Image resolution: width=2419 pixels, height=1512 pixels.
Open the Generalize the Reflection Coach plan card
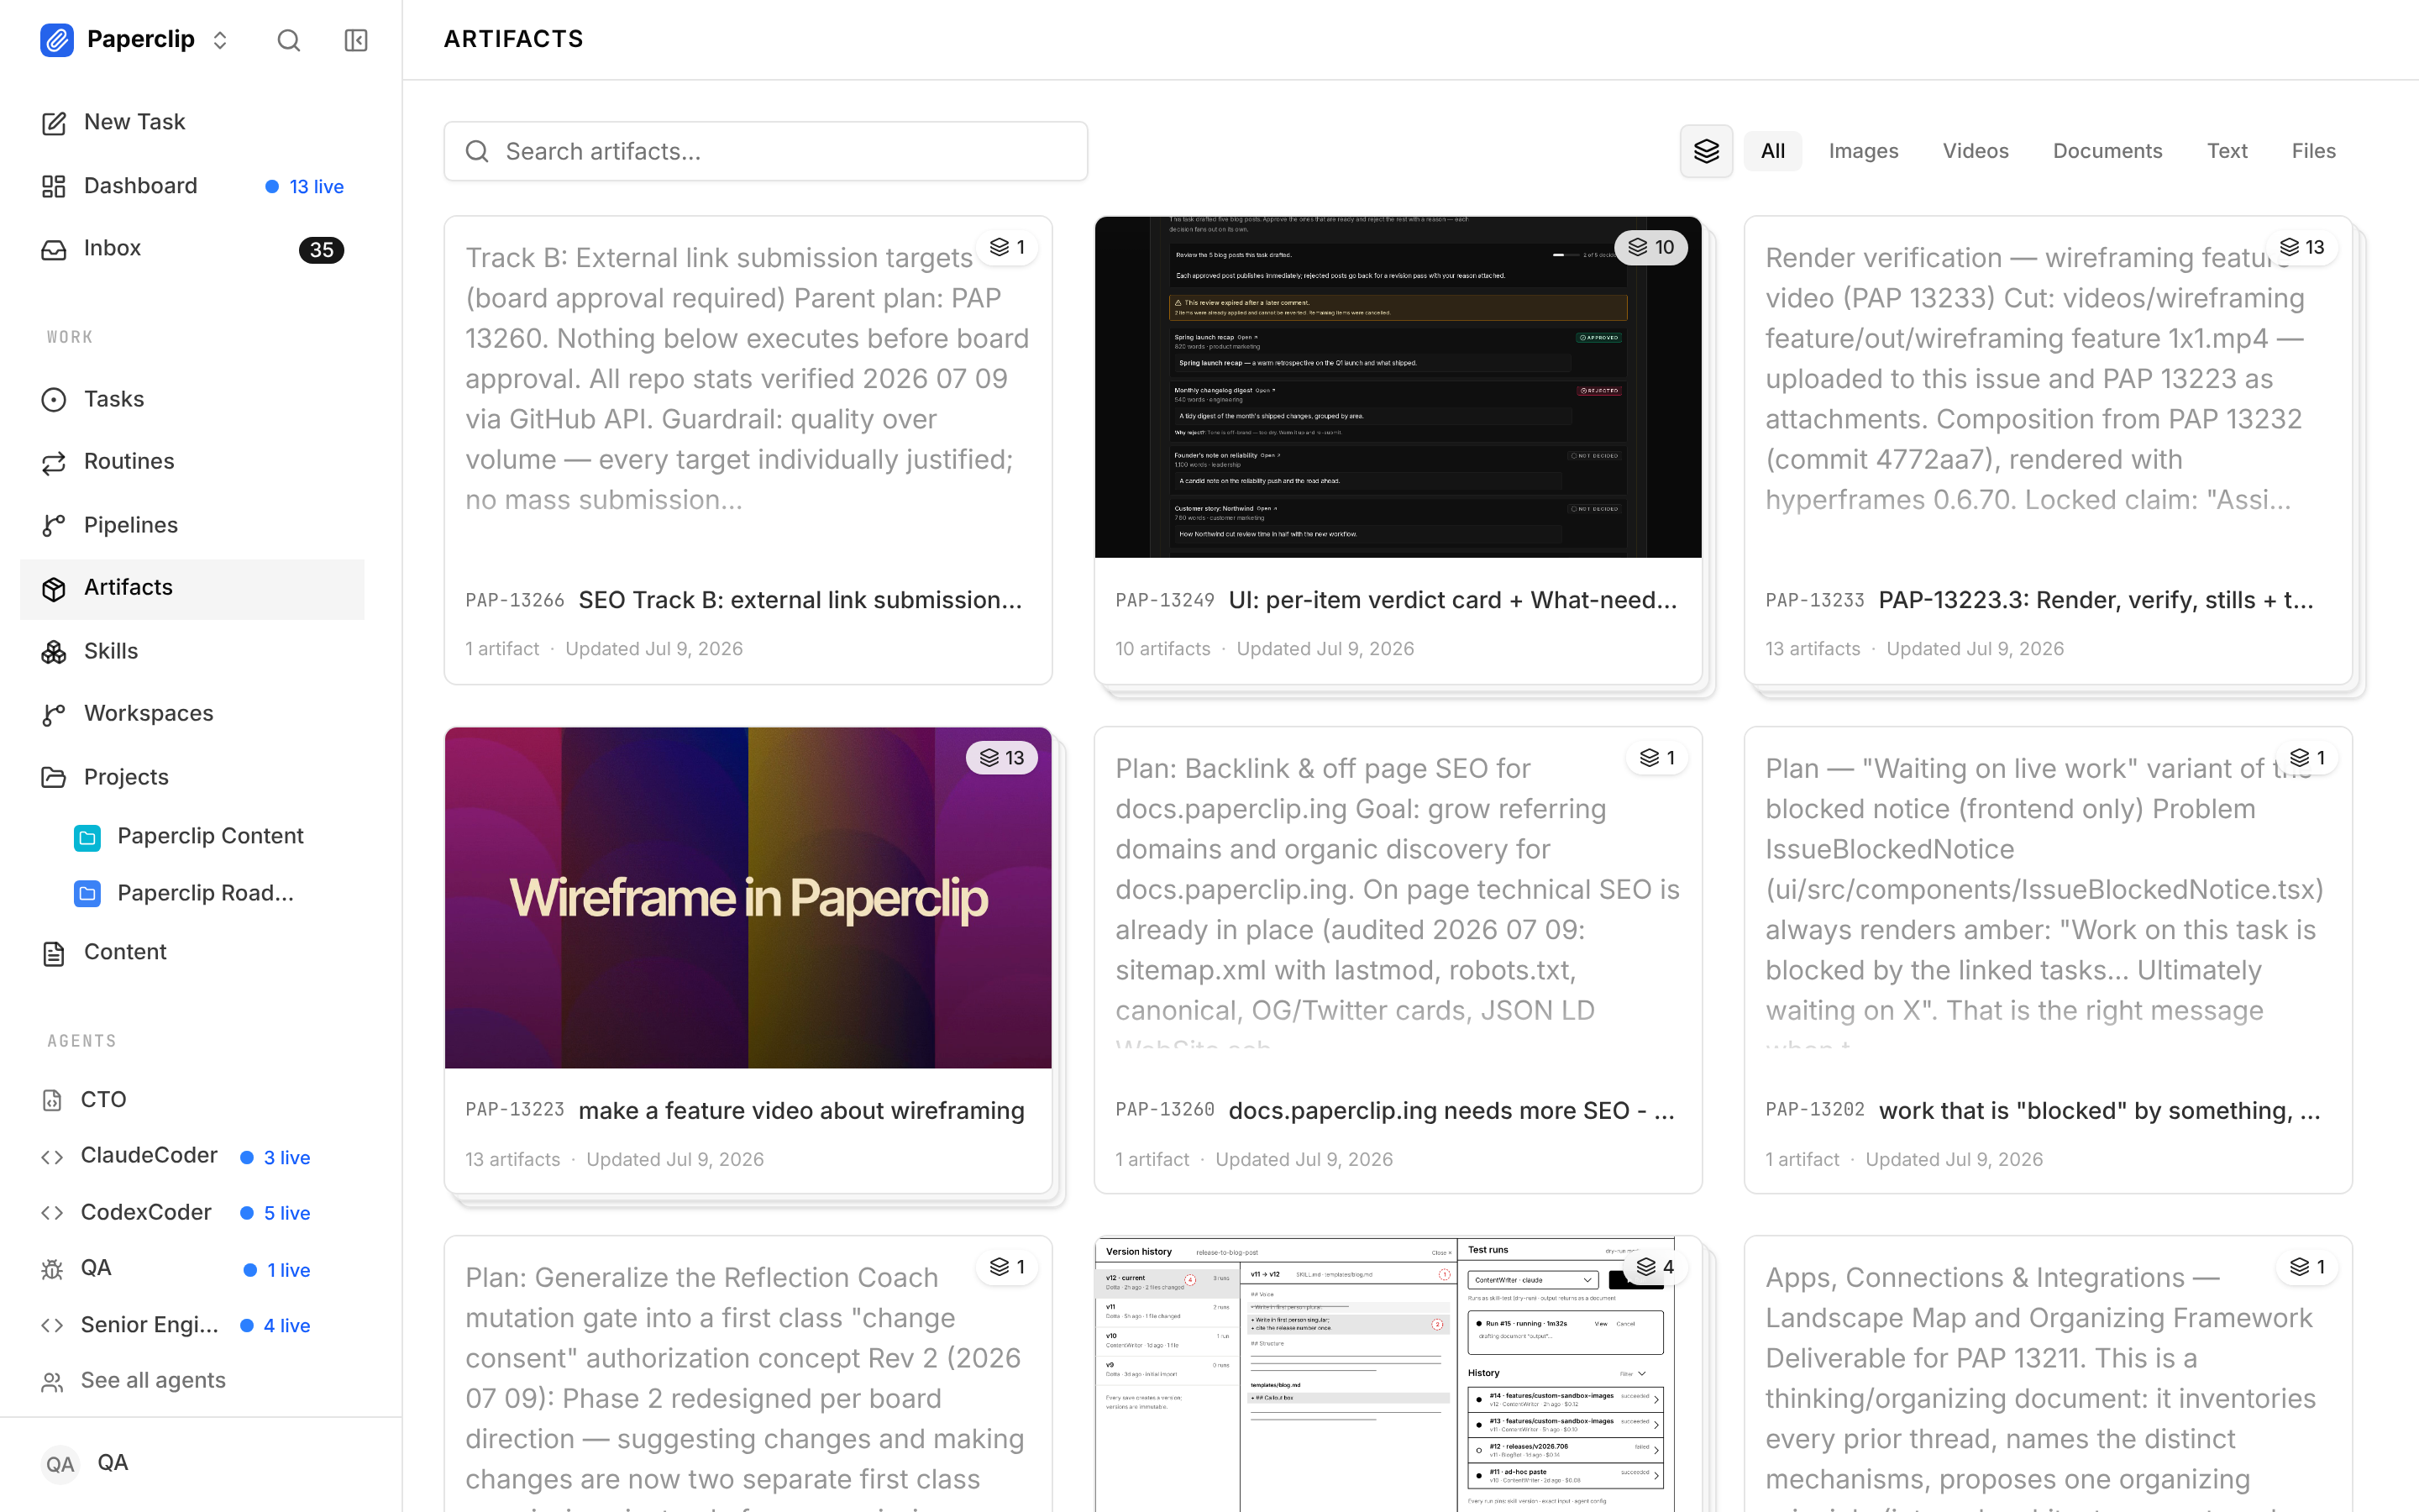(x=748, y=1375)
